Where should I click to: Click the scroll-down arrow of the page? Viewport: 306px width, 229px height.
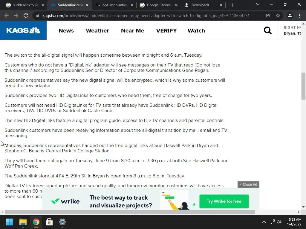(x=303, y=207)
